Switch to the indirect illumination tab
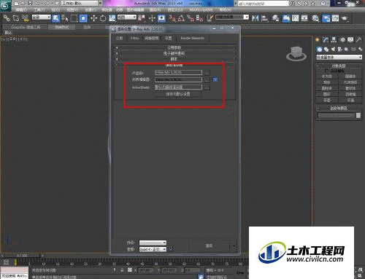 coord(152,38)
